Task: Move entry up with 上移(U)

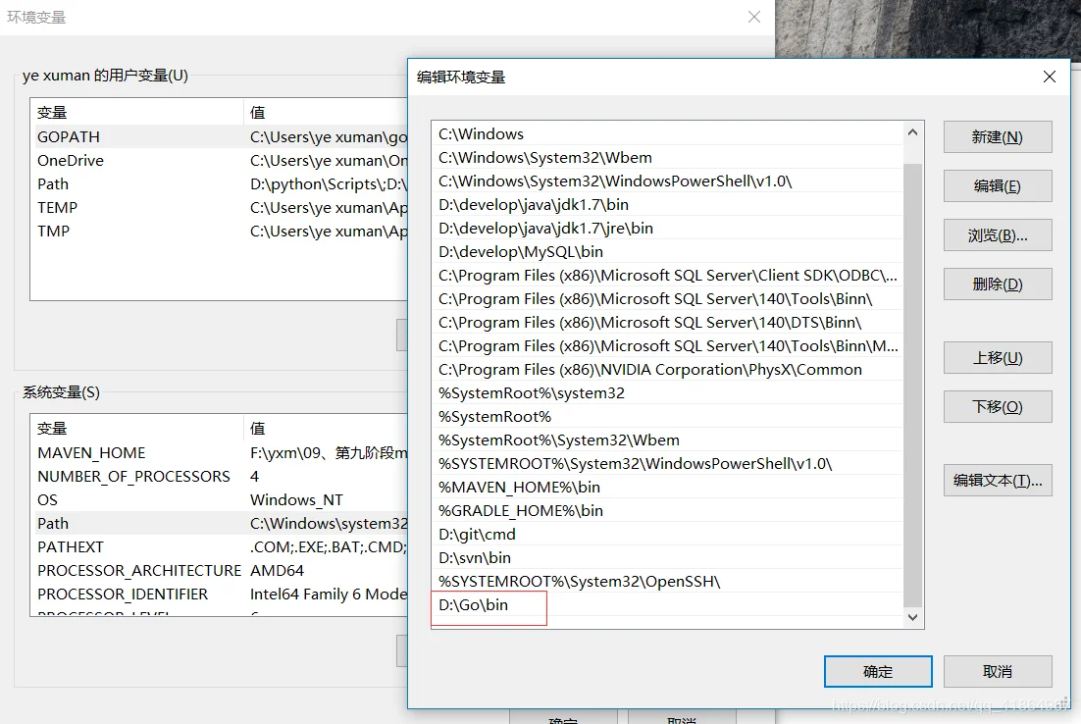Action: [997, 358]
